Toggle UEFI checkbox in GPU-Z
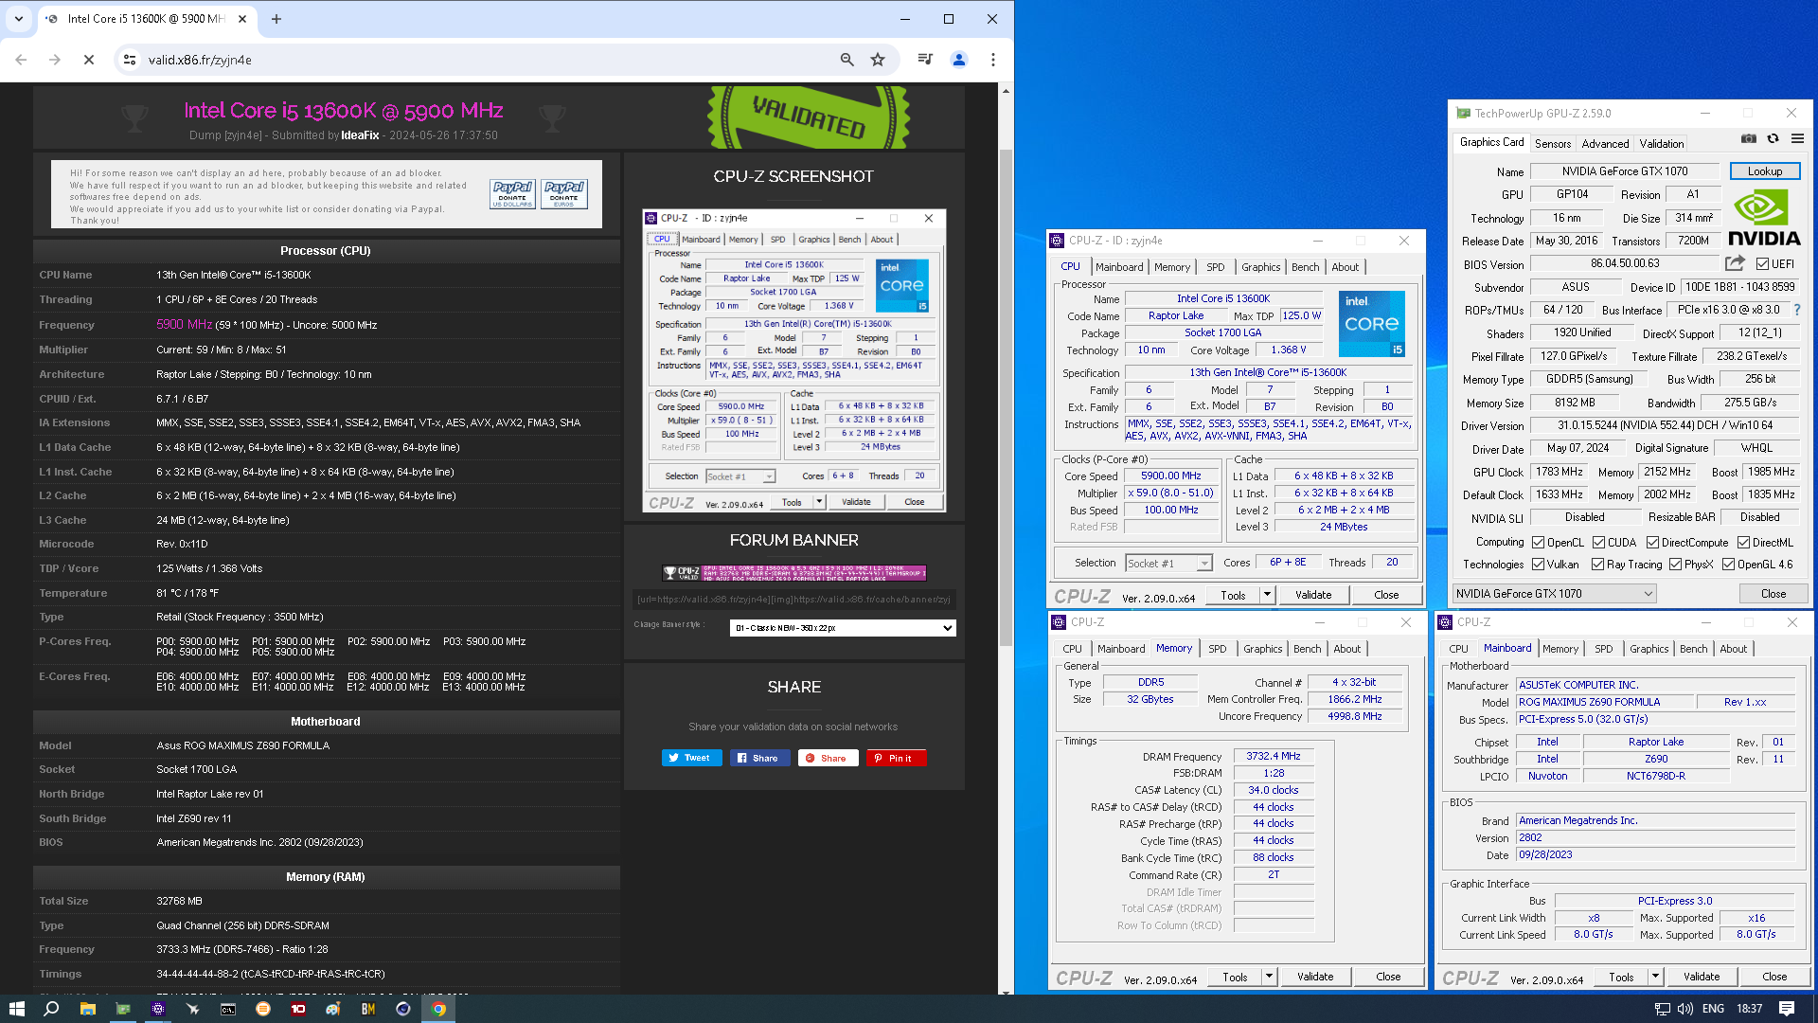This screenshot has height=1023, width=1818. 1762,263
